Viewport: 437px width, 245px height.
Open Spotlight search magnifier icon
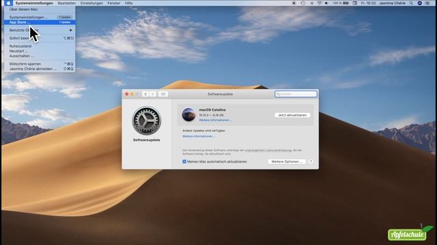[411, 3]
